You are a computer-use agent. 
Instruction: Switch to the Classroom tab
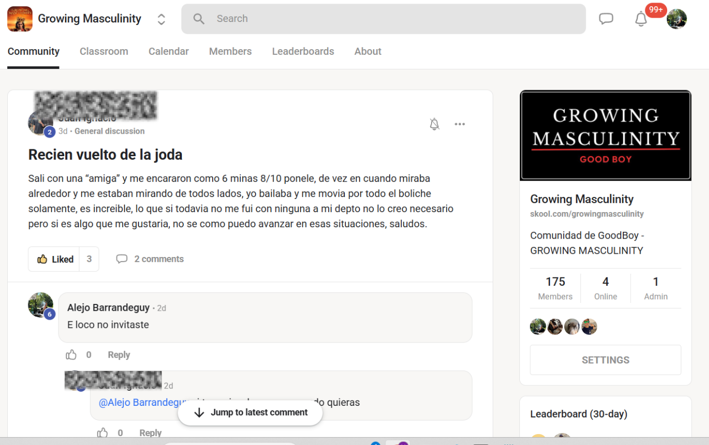pyautogui.click(x=104, y=51)
